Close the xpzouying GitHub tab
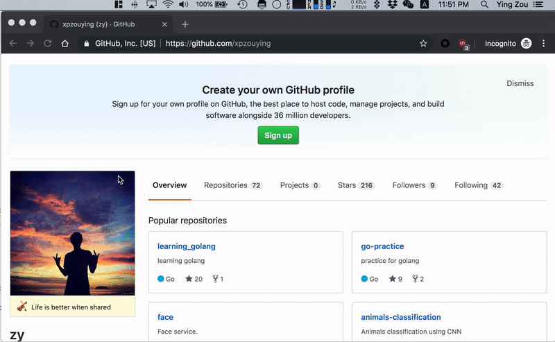 click(x=164, y=24)
